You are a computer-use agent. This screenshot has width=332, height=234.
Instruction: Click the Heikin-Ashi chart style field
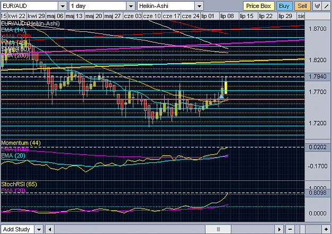[x=166, y=6]
